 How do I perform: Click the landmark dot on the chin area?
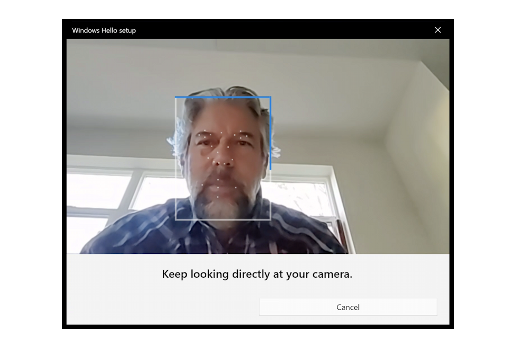coord(218,196)
